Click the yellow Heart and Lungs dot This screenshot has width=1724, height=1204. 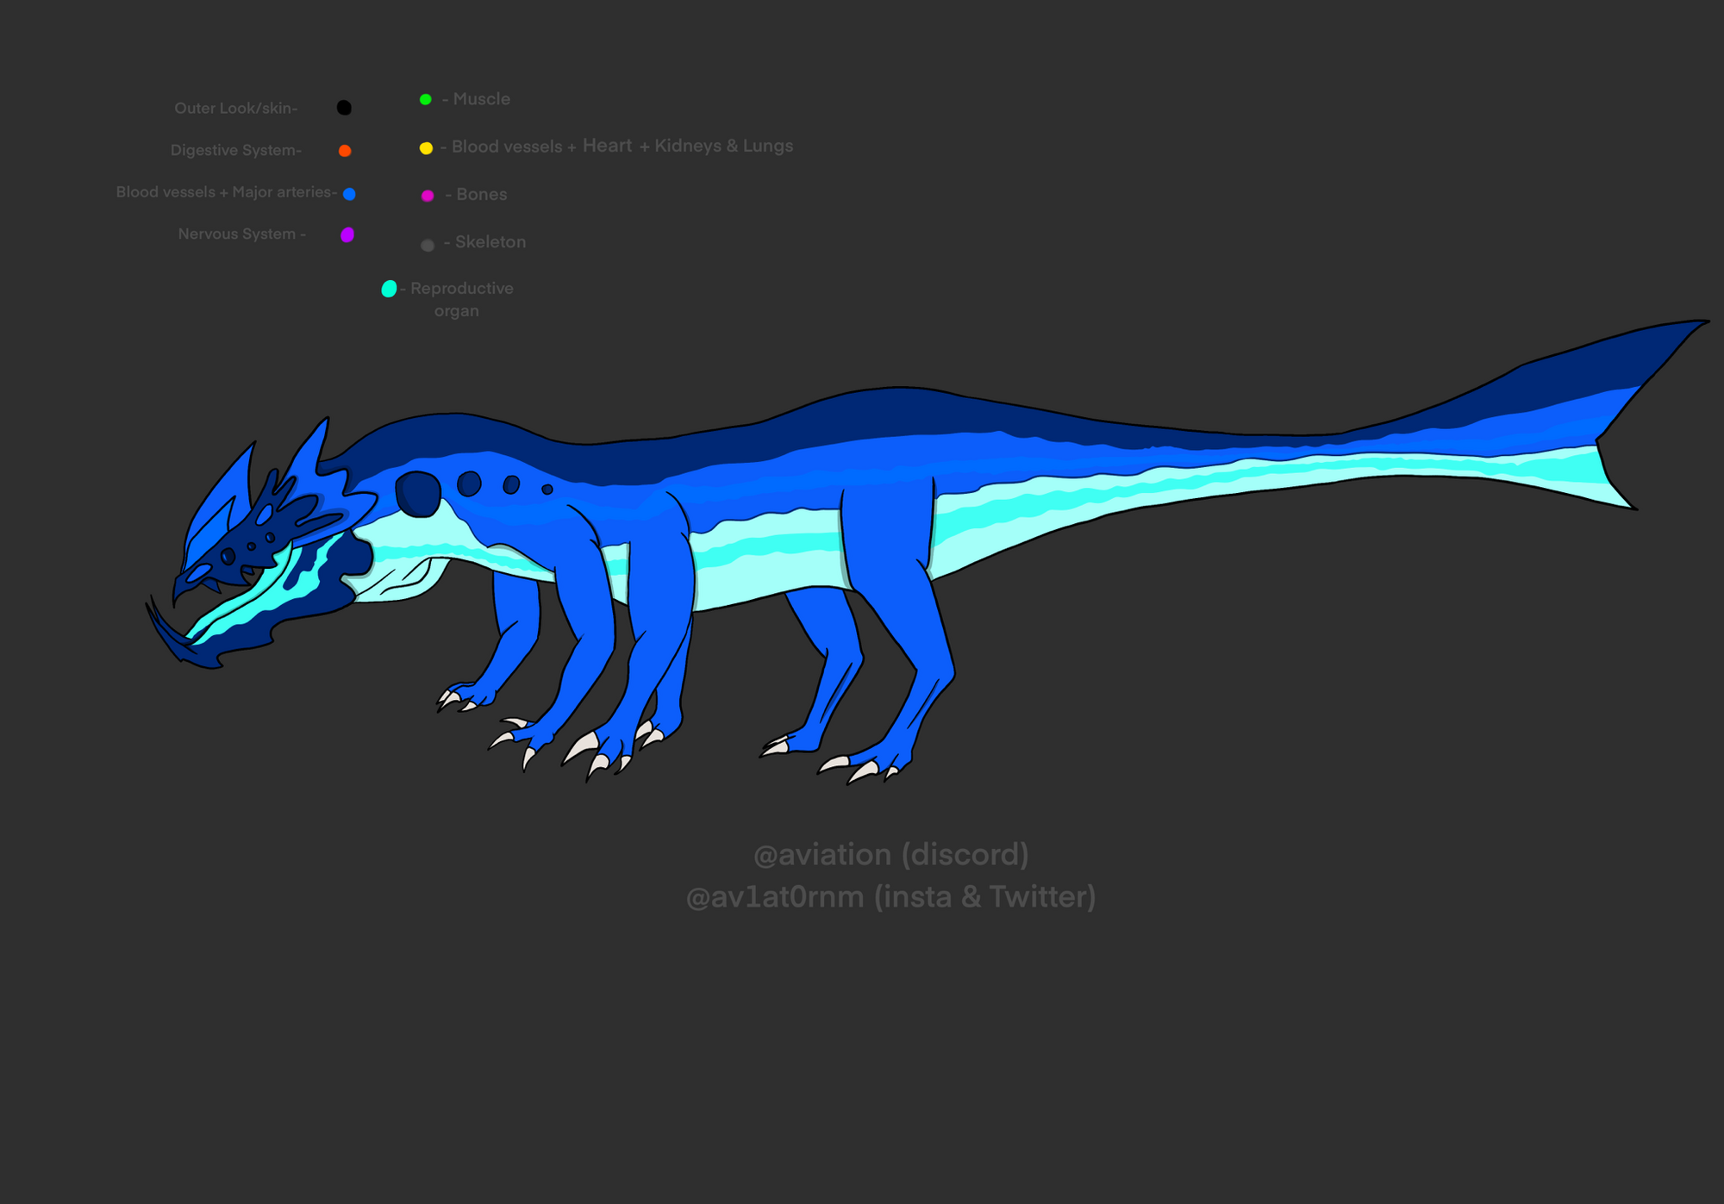pyautogui.click(x=426, y=148)
